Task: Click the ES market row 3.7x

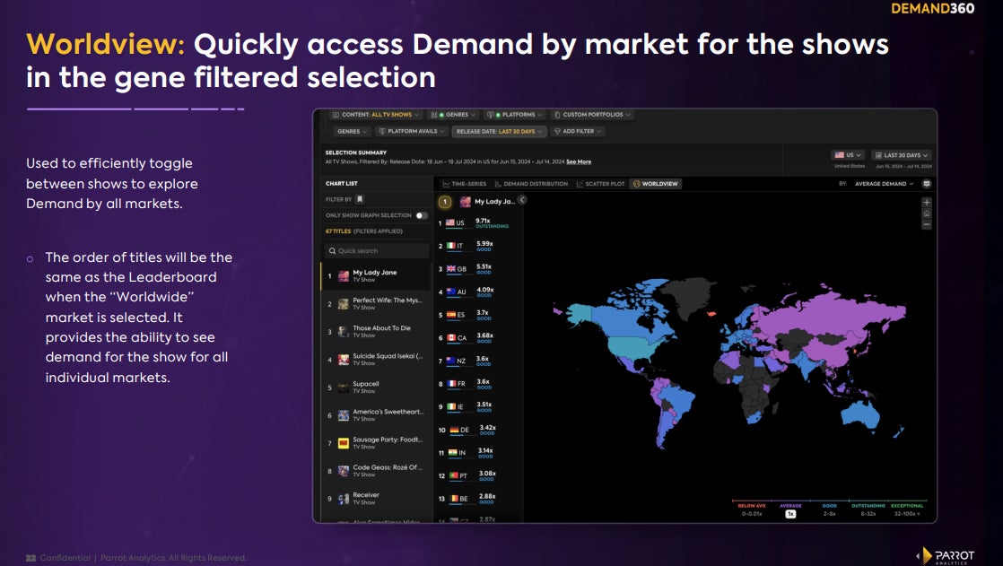Action: click(x=476, y=316)
